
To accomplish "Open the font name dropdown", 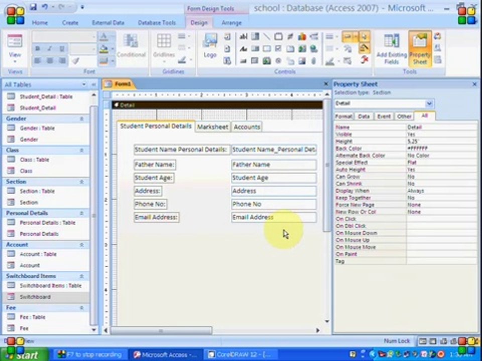I will click(x=94, y=37).
